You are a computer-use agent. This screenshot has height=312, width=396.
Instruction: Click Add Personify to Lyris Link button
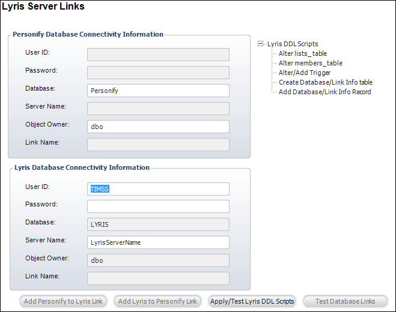63,301
